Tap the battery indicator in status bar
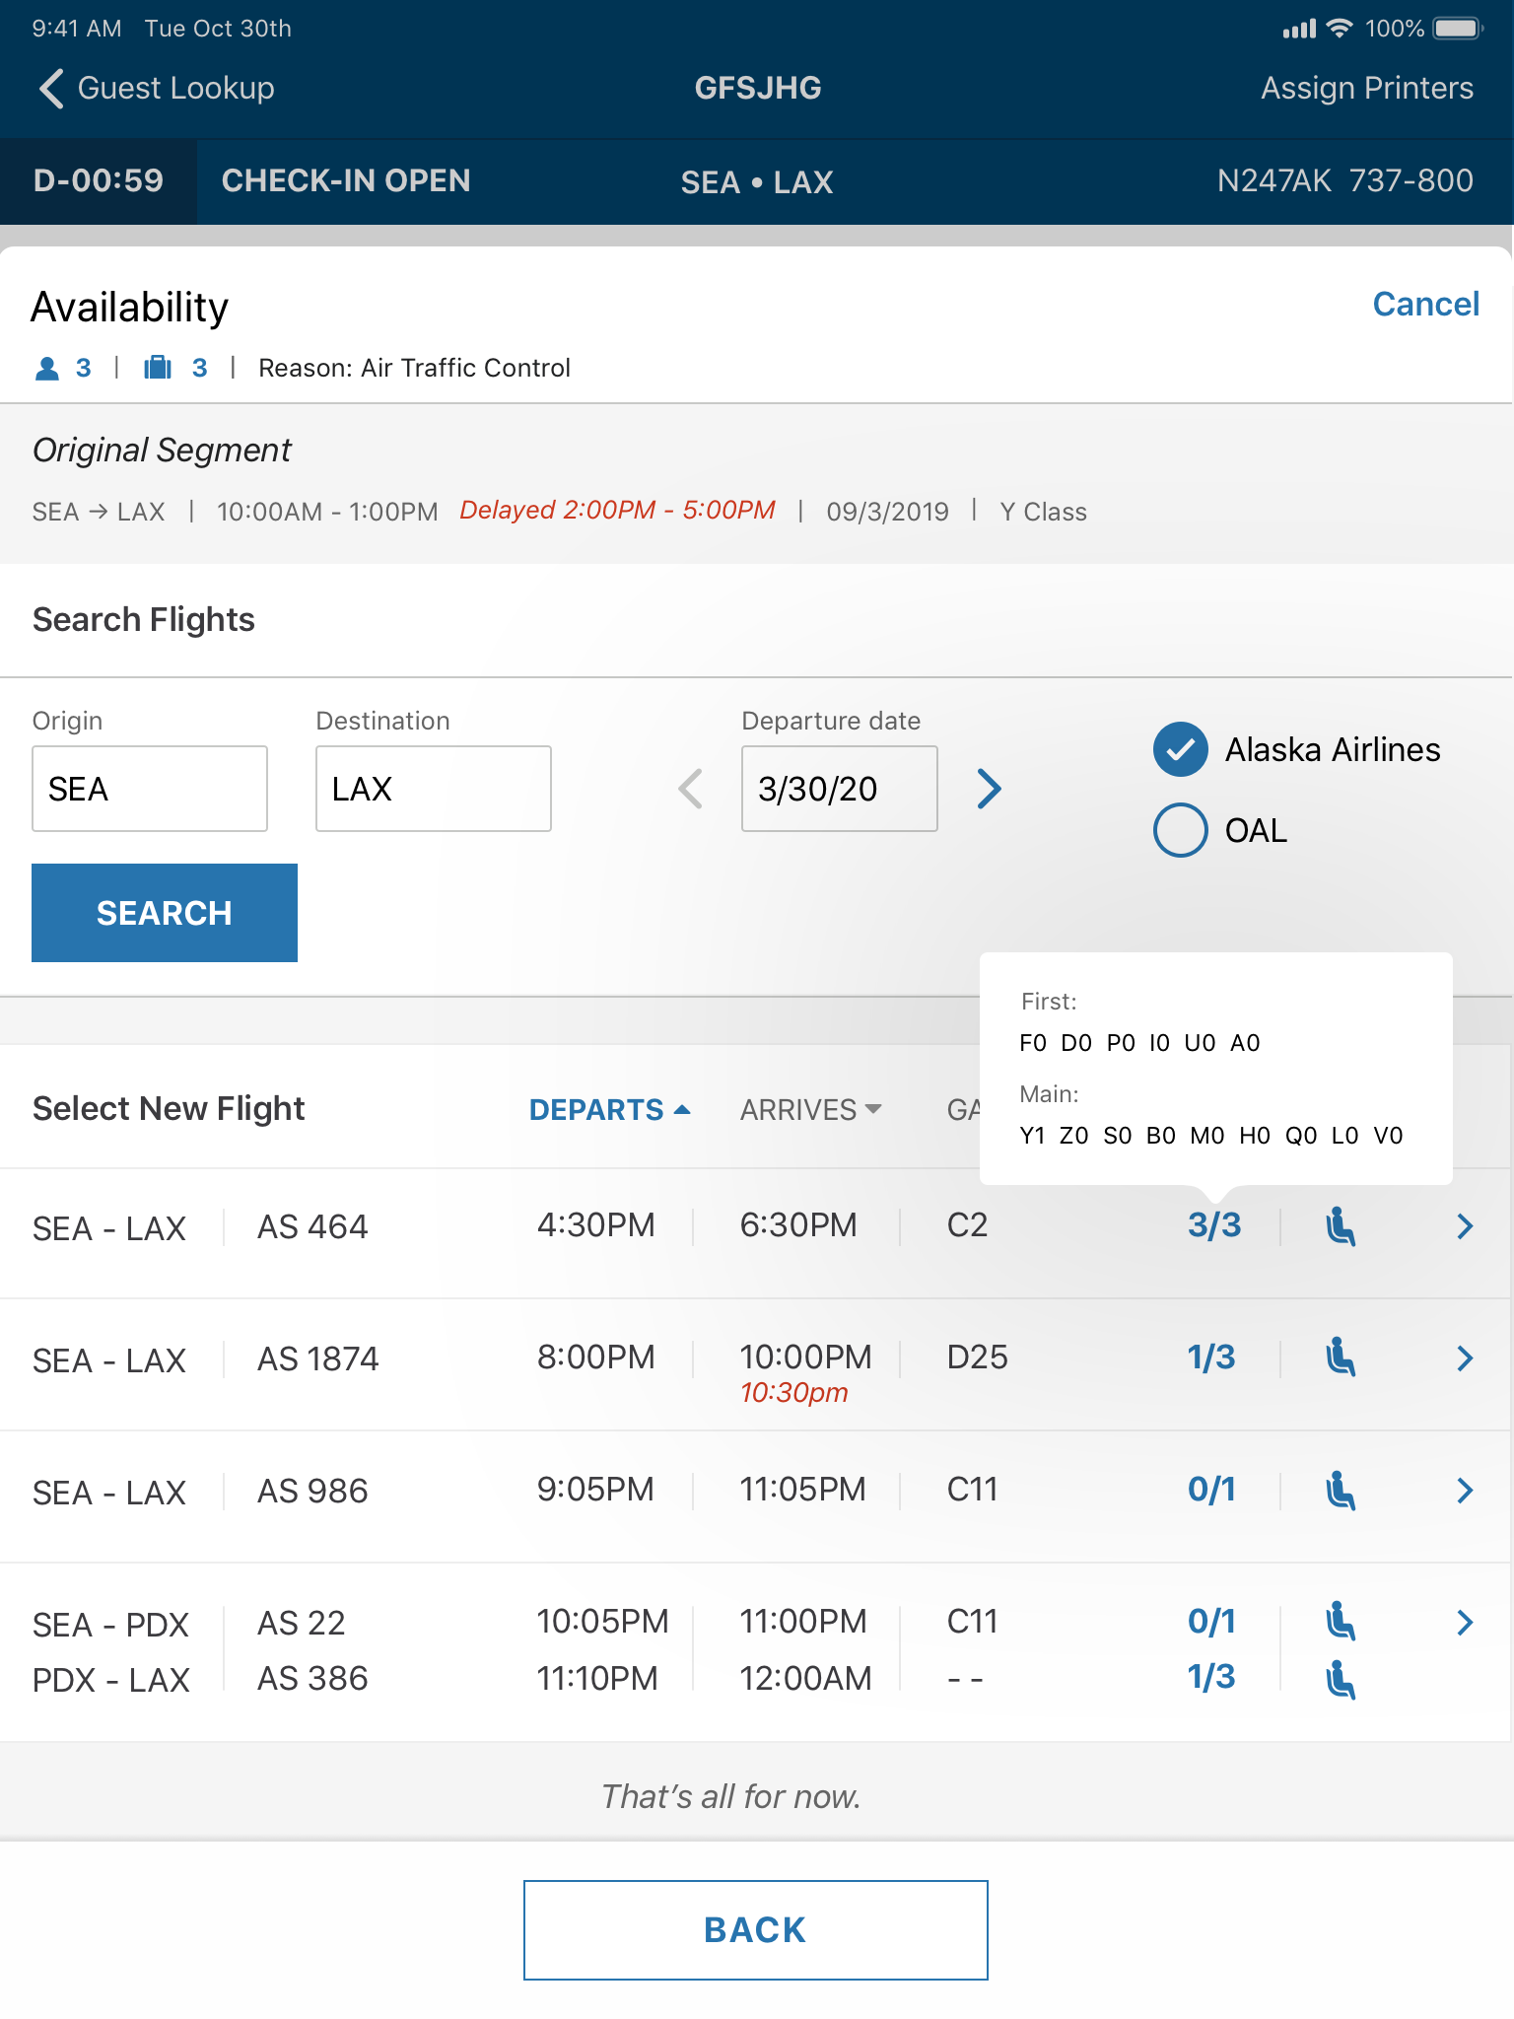Image resolution: width=1514 pixels, height=2019 pixels. point(1459,29)
